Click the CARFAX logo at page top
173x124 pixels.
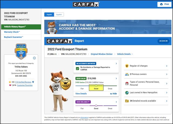coord(86,4)
